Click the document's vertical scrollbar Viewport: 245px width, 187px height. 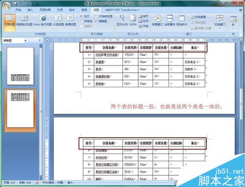(x=241, y=104)
